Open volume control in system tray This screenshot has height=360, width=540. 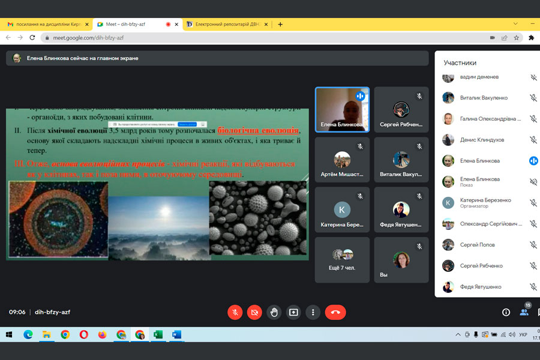tap(512, 335)
